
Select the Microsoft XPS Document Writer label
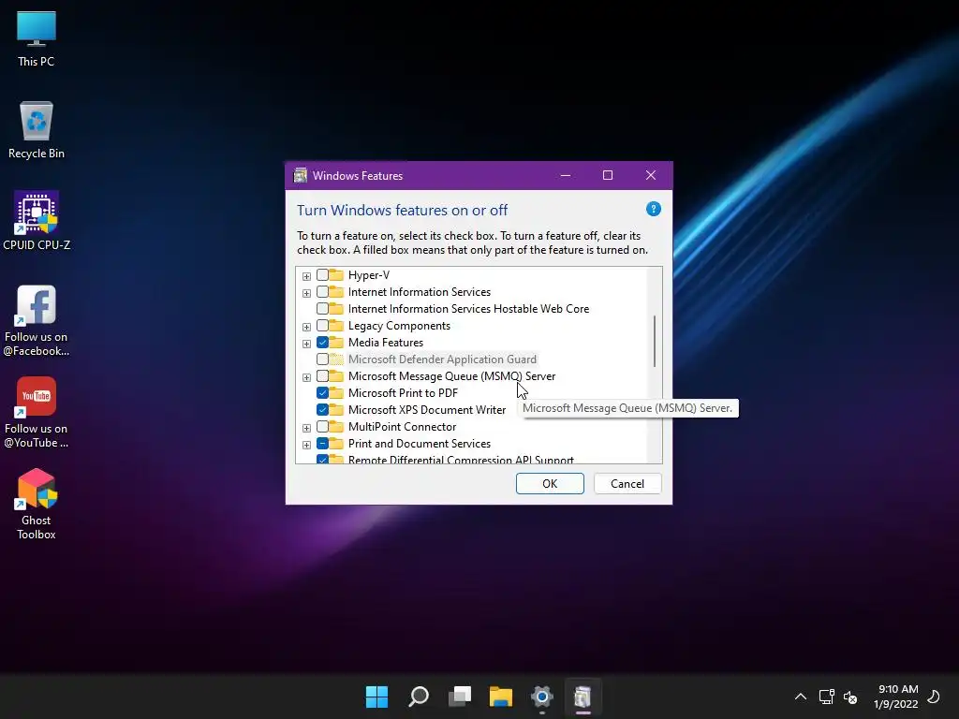tap(427, 410)
